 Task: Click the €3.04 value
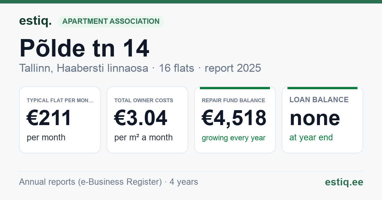coord(141,118)
